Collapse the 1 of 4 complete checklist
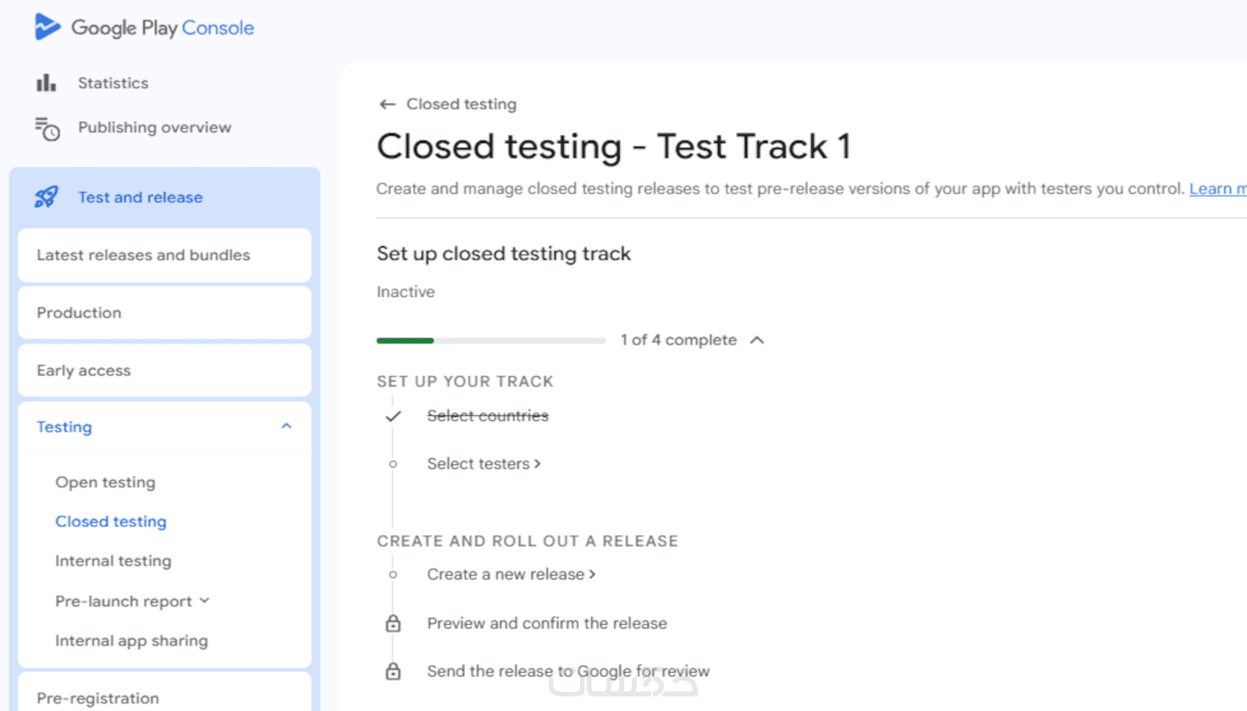The width and height of the screenshot is (1247, 711). 757,340
